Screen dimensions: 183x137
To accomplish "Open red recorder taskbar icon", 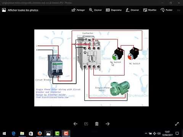I will click(66, 134).
